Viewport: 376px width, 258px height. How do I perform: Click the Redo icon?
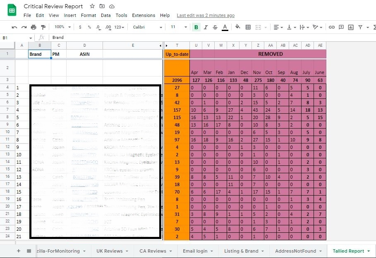tap(24, 27)
